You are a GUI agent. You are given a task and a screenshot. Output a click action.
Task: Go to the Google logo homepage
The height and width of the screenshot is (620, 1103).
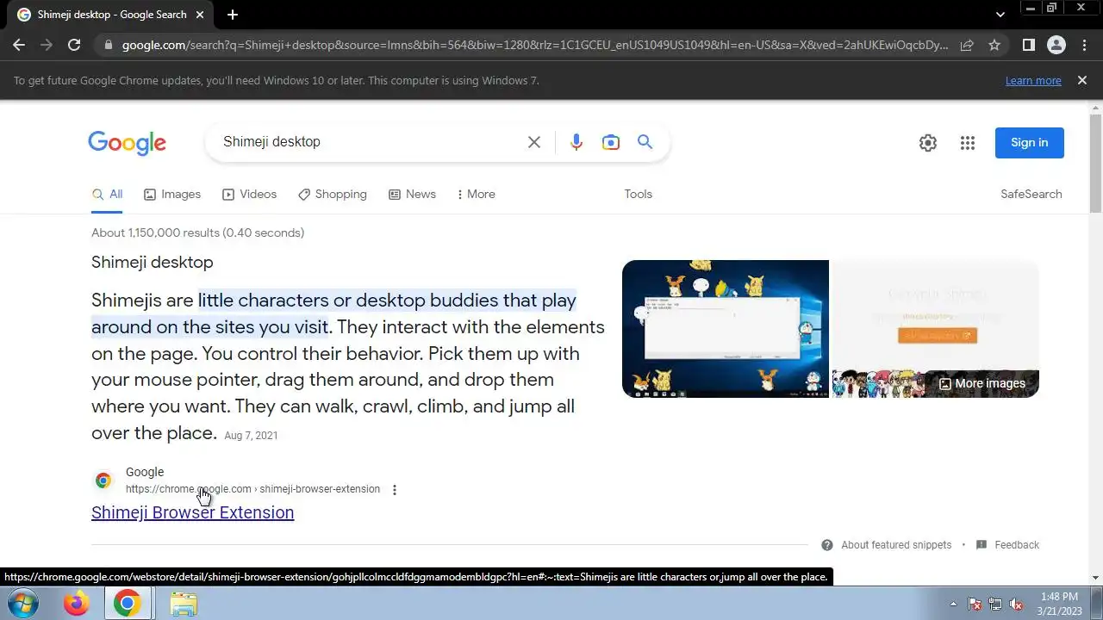tap(127, 143)
